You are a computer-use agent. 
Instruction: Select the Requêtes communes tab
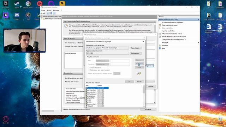click(x=93, y=57)
